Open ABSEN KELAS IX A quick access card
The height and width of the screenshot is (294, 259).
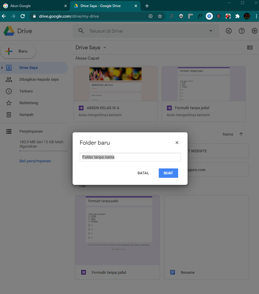pyautogui.click(x=116, y=94)
